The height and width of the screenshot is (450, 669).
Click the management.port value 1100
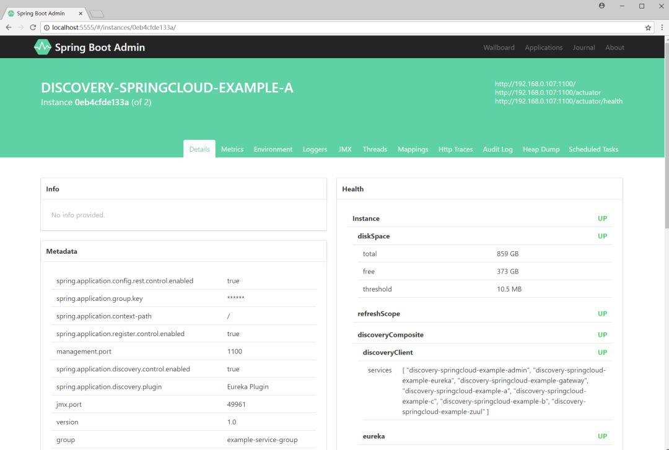tap(234, 352)
